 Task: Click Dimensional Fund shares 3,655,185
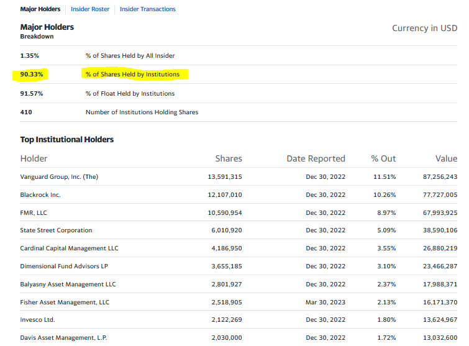tap(226, 266)
